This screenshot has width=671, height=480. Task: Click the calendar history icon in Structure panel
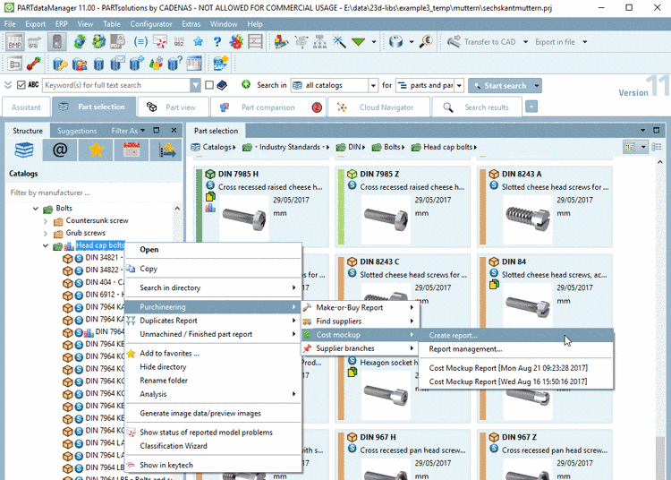pos(132,150)
